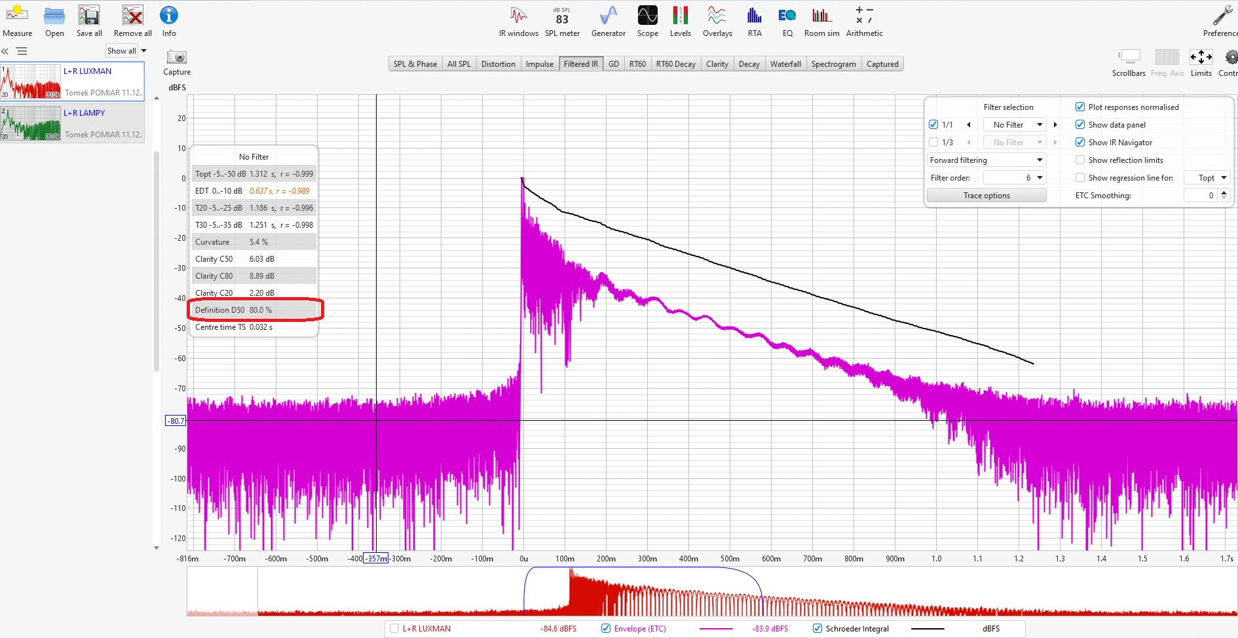Uncheck the Schroeder Integral trace

pyautogui.click(x=817, y=628)
